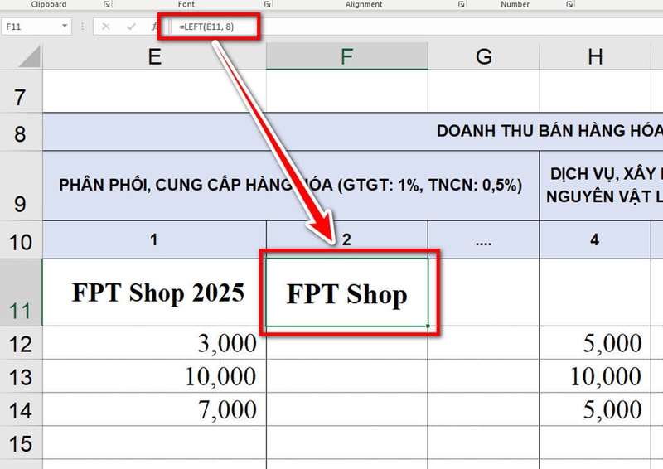Expand the Name Box dropdown arrow
The width and height of the screenshot is (663, 469).
click(65, 27)
